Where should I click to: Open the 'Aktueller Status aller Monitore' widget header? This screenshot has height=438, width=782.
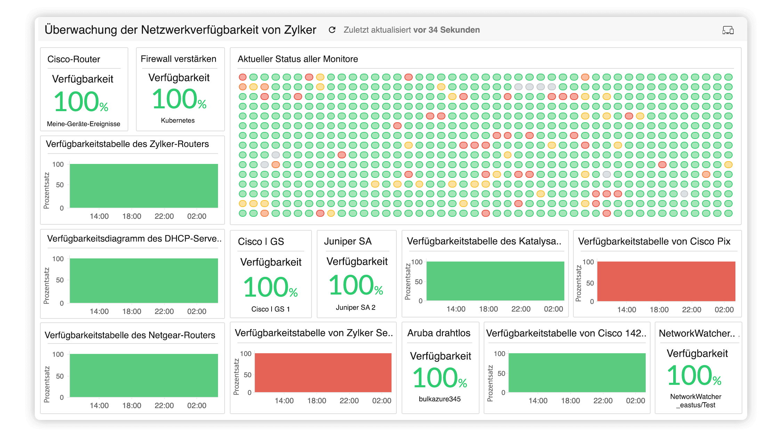tap(297, 59)
